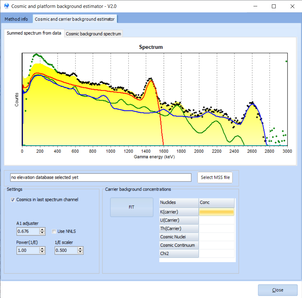Switch to the Method info tab
This screenshot has height=298, width=302.
pyautogui.click(x=16, y=19)
